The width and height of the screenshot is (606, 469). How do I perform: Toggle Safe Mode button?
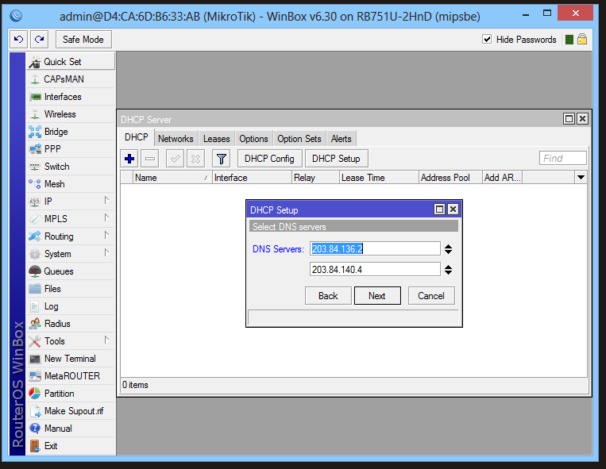pyautogui.click(x=83, y=40)
